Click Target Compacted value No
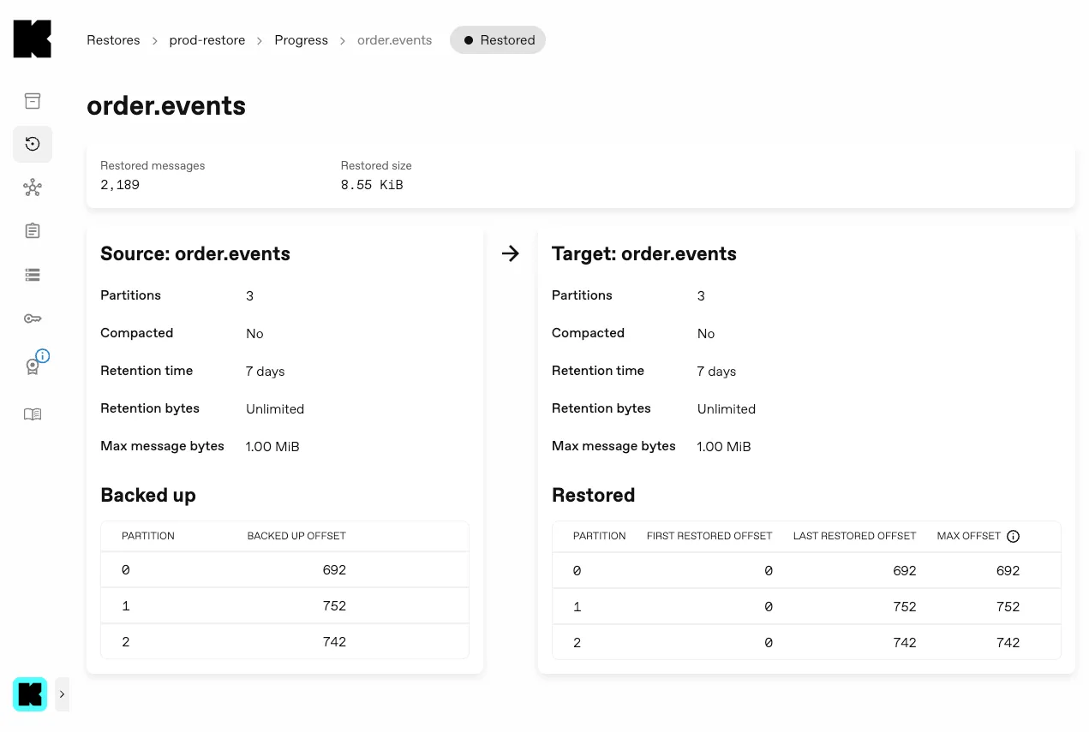The width and height of the screenshot is (1089, 732). click(706, 334)
